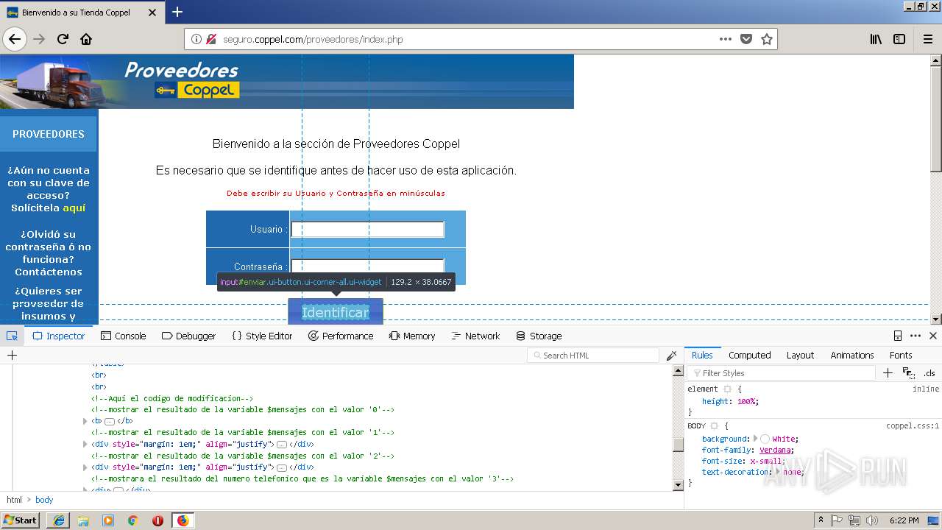This screenshot has height=530, width=942.
Task: Click the aquí request access link
Action: [74, 208]
